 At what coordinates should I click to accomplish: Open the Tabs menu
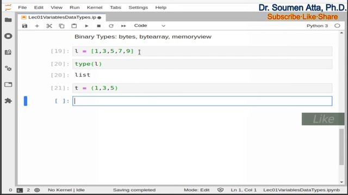(x=115, y=7)
